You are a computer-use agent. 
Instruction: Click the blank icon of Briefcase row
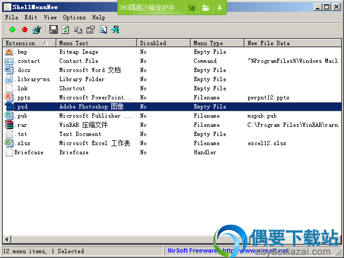tap(9, 153)
